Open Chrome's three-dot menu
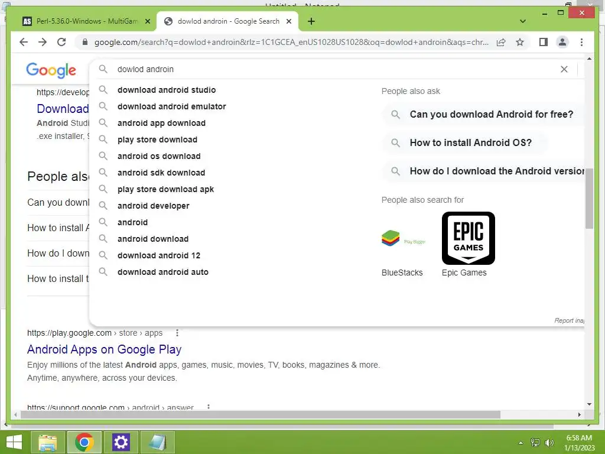605x454 pixels. coord(581,42)
